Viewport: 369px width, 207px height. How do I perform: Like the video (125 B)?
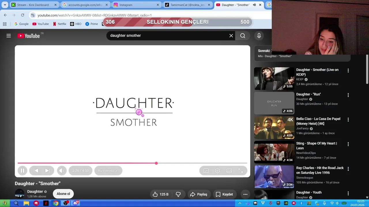(161, 194)
